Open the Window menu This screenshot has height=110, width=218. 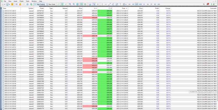coord(34,1)
